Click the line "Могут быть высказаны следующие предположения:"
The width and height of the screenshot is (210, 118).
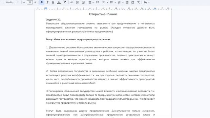pos(79,39)
